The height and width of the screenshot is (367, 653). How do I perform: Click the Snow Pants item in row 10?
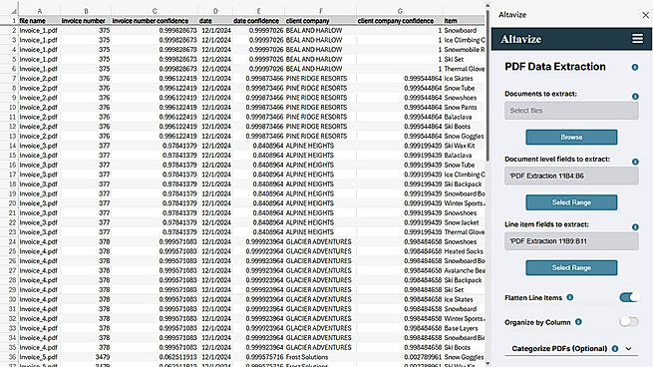coord(464,107)
